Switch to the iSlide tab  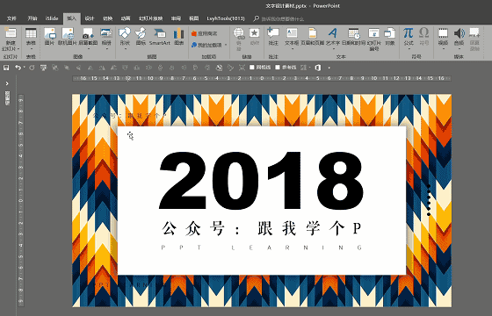[52, 18]
